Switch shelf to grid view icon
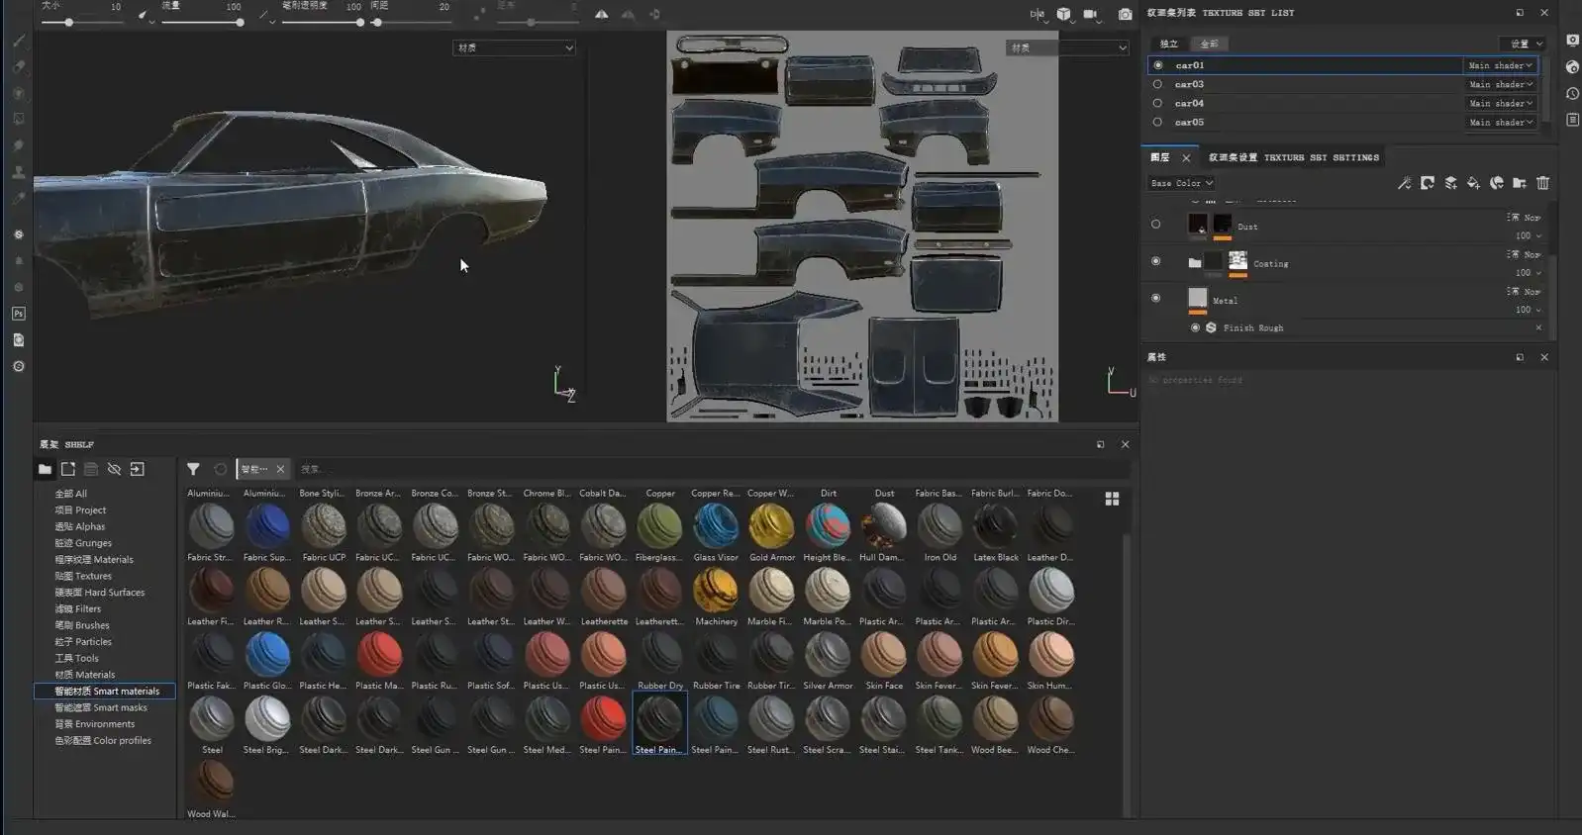 pos(1112,499)
